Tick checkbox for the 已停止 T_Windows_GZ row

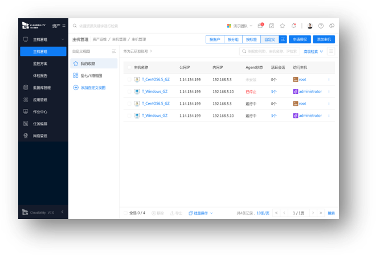129,91
